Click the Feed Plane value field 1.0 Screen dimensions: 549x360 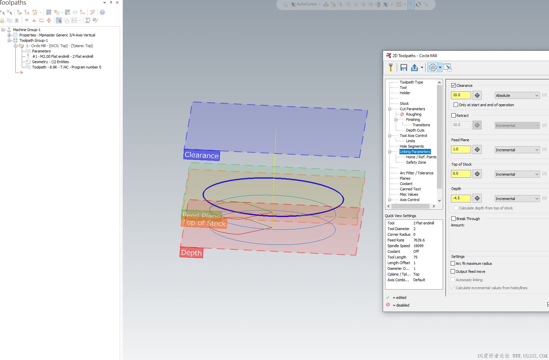[x=461, y=149]
